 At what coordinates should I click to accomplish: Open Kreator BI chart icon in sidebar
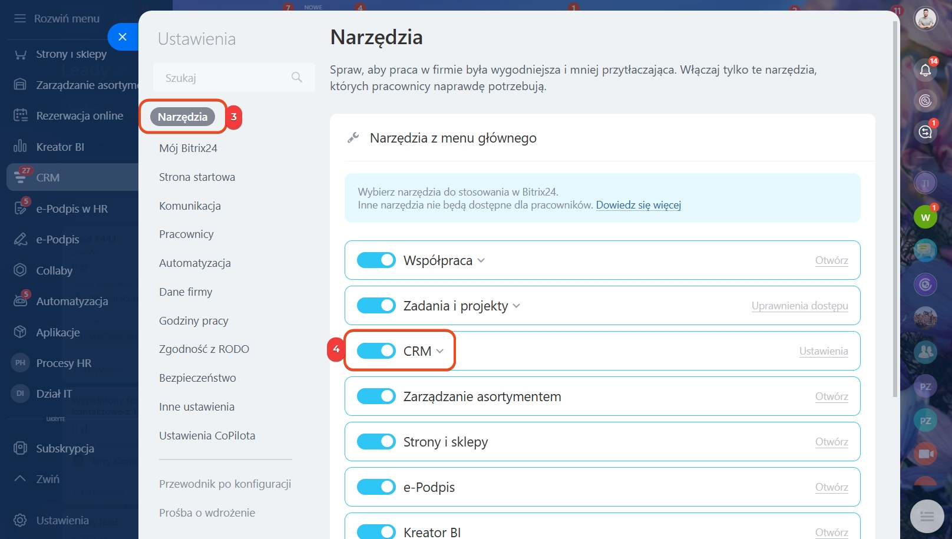click(x=20, y=146)
